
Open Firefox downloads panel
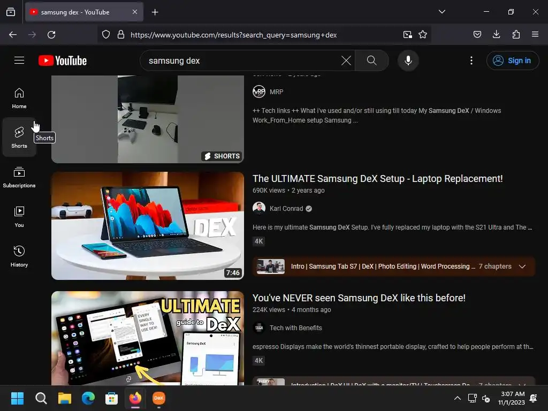pos(496,34)
